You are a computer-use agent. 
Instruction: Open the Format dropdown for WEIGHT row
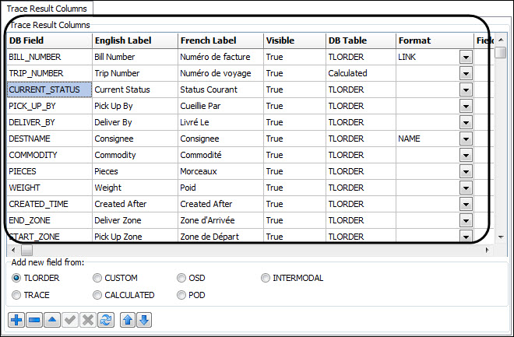point(466,188)
